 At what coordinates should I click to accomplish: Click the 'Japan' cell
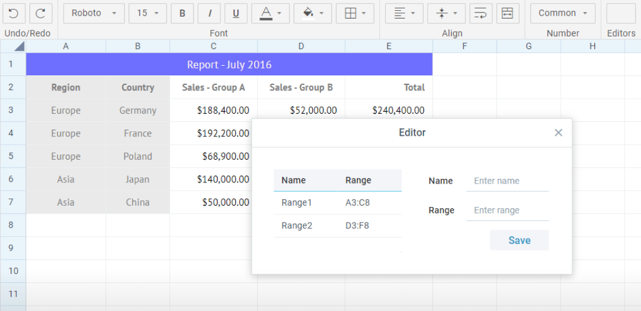tap(138, 179)
